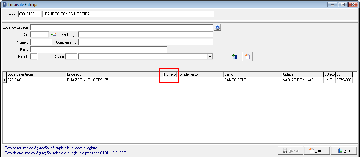Image resolution: width=360 pixels, height=157 pixels.
Task: Click the Bairro input field
Action: [x=99, y=49]
